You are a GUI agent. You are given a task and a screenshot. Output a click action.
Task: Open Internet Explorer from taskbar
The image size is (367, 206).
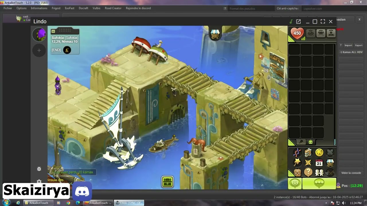click(18, 203)
